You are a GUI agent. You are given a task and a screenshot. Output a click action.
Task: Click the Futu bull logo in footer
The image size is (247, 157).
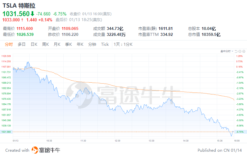click(x=35, y=150)
